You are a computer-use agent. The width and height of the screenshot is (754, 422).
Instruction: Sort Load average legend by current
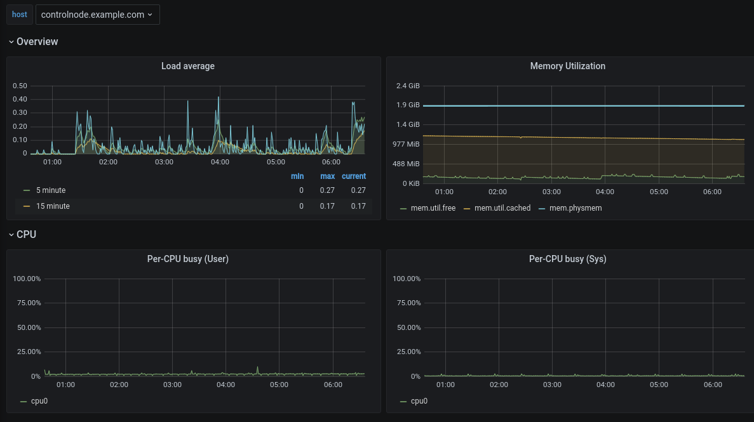coord(354,176)
